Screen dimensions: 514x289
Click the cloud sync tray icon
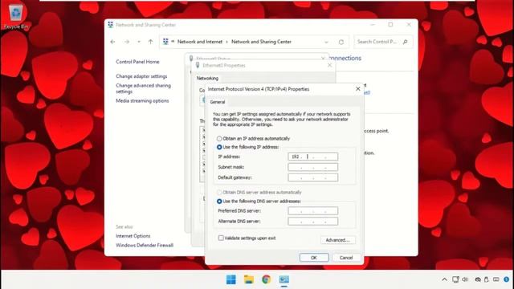click(x=478, y=279)
